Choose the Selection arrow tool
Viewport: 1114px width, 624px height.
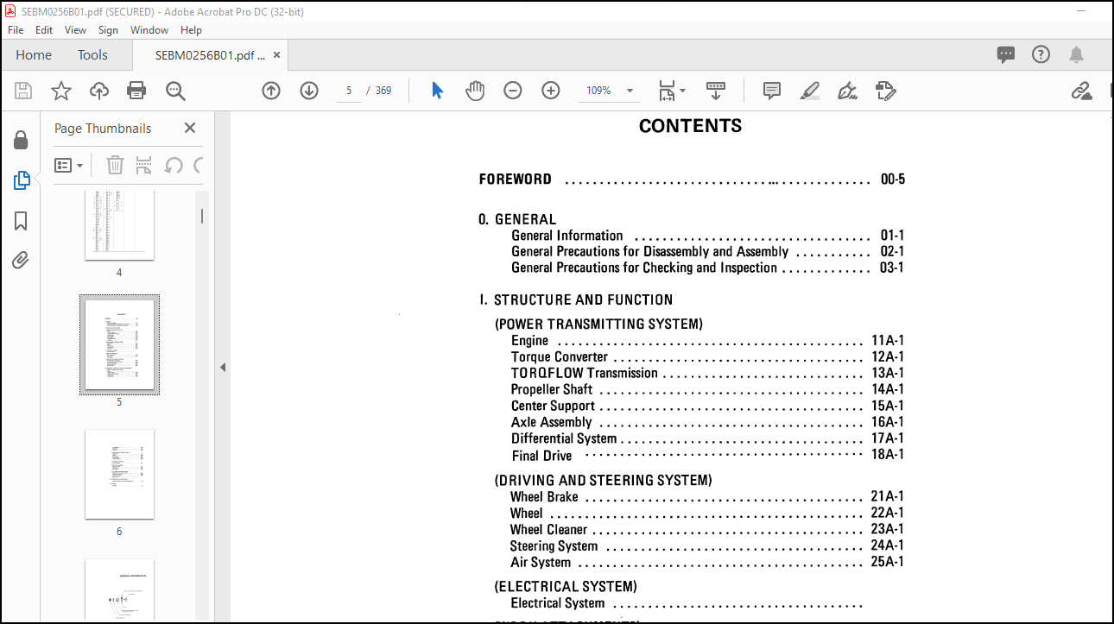click(437, 91)
